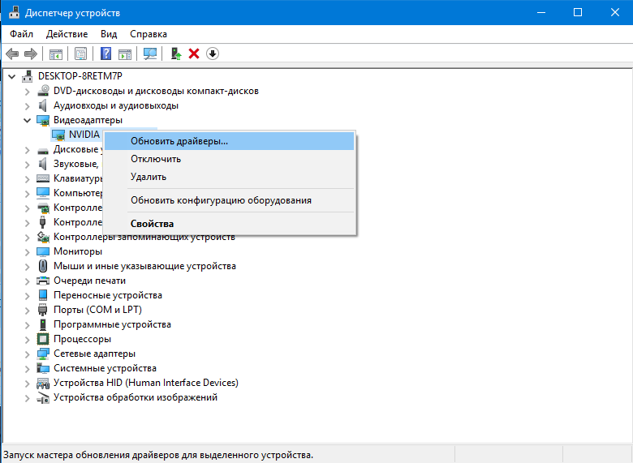This screenshot has width=633, height=463.
Task: Click the properties sheet toolbar icon
Action: [x=81, y=54]
